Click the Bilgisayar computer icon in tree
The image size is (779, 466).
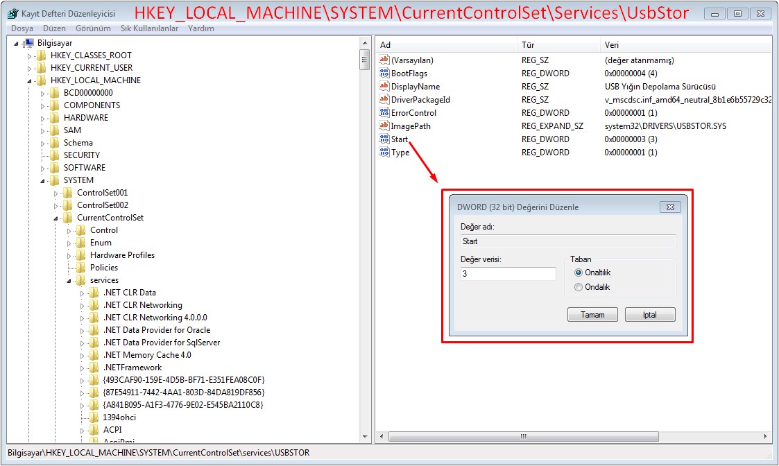point(29,43)
